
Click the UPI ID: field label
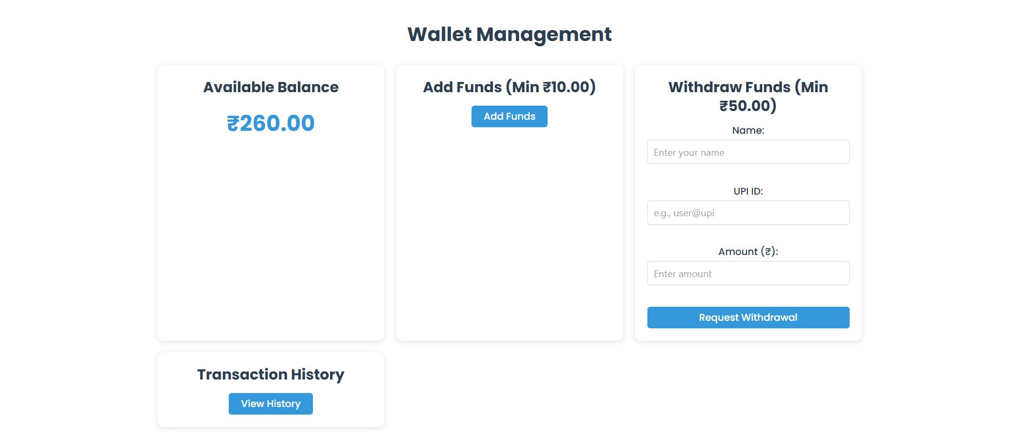point(748,191)
